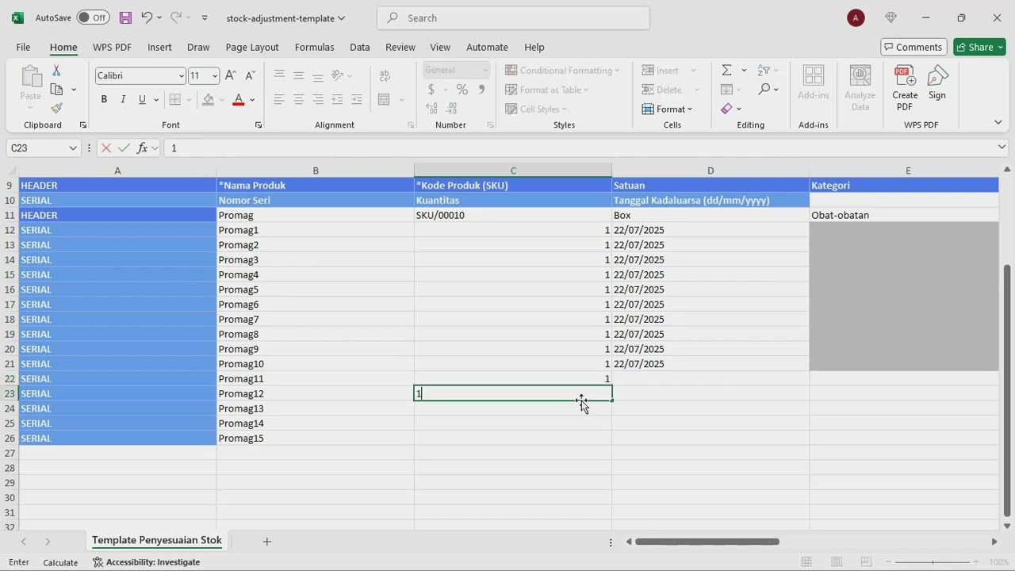Switch to the Page Layout tab

[252, 47]
